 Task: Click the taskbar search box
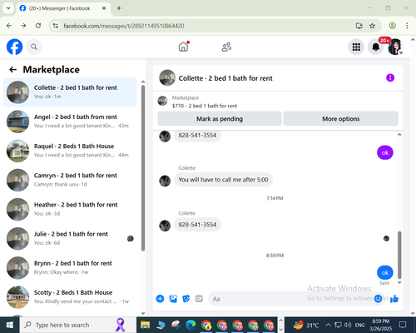click(x=77, y=325)
